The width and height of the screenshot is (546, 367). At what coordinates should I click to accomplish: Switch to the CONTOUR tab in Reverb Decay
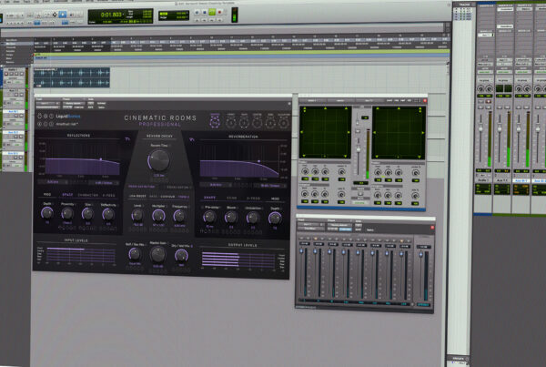point(167,197)
